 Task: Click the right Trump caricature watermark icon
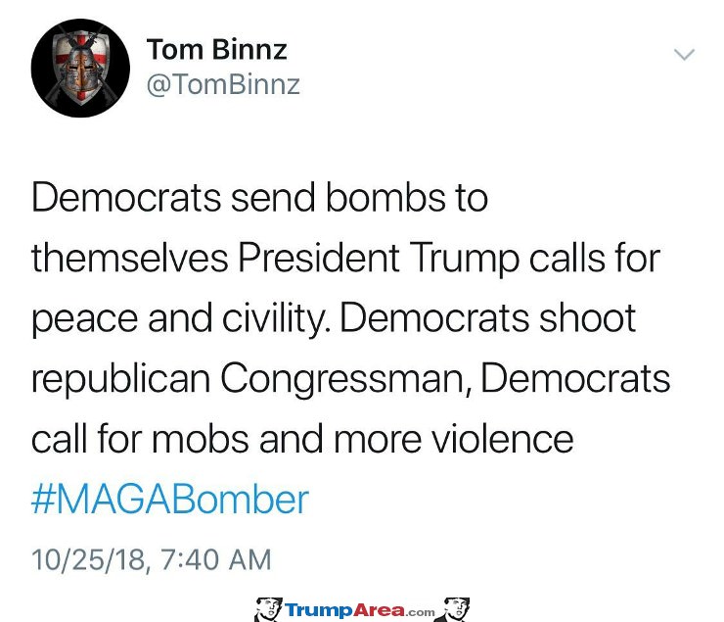[x=455, y=609]
